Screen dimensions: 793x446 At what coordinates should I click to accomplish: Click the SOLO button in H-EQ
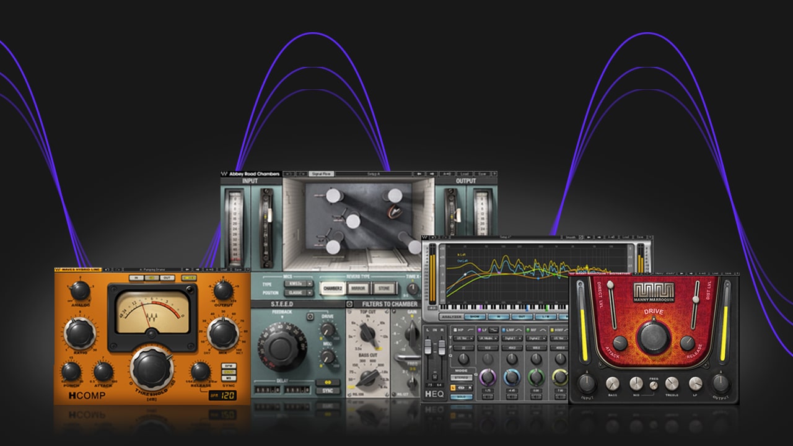[462, 397]
